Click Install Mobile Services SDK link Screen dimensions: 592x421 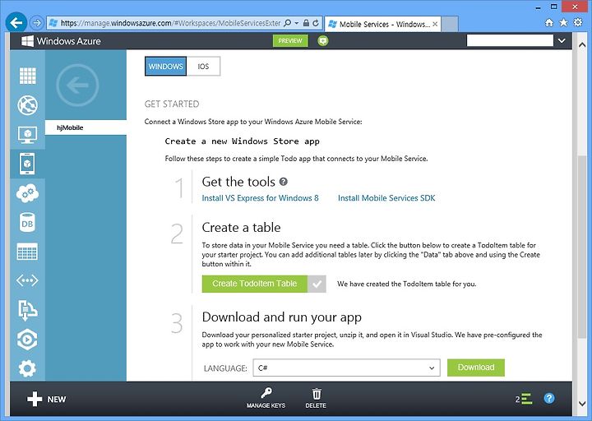386,198
